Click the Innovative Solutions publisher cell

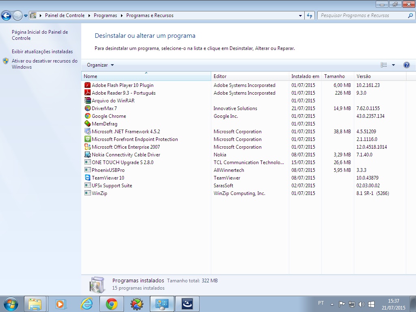point(235,108)
